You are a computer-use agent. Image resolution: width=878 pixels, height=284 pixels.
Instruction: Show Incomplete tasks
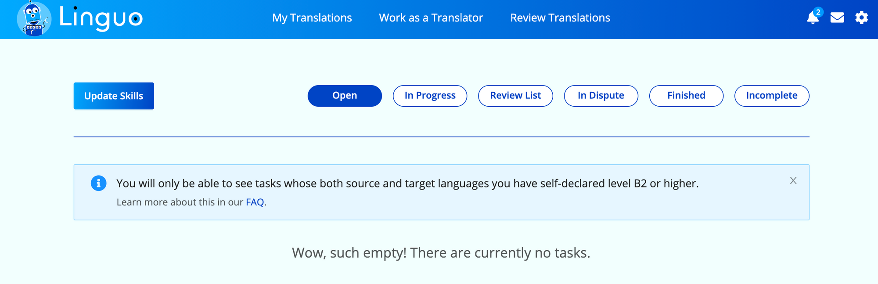[x=772, y=96]
